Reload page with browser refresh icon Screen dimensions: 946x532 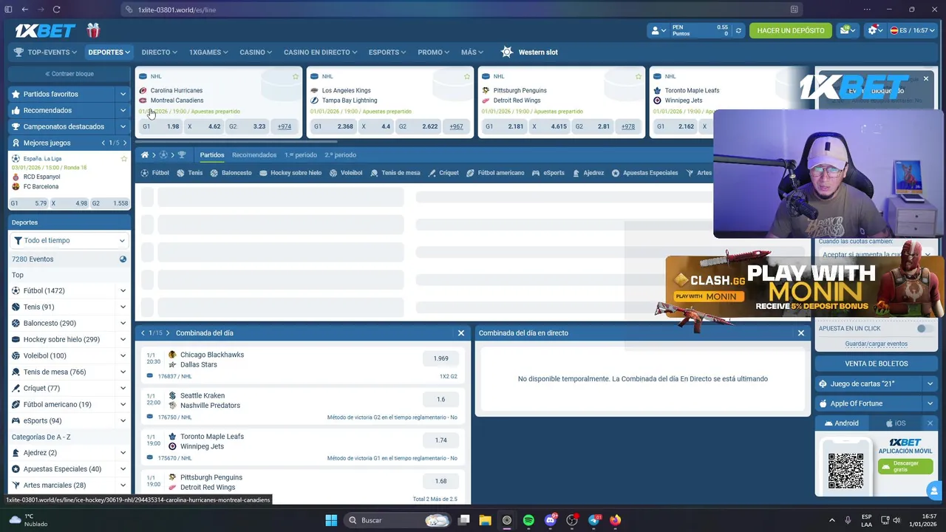(x=56, y=10)
